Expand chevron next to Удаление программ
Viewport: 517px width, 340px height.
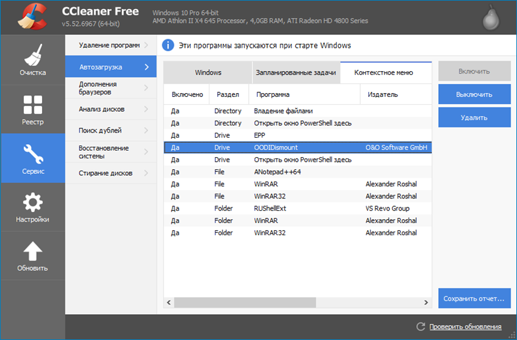pos(147,45)
